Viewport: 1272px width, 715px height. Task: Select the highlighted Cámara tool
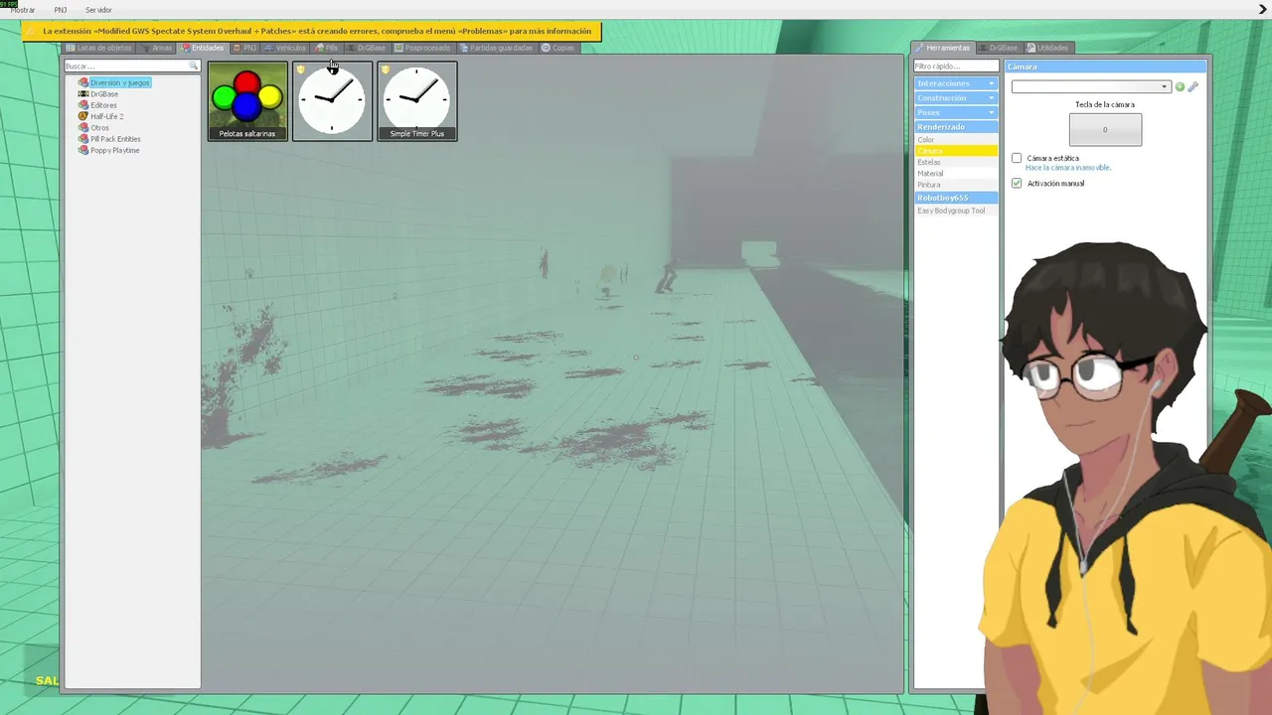pos(956,151)
